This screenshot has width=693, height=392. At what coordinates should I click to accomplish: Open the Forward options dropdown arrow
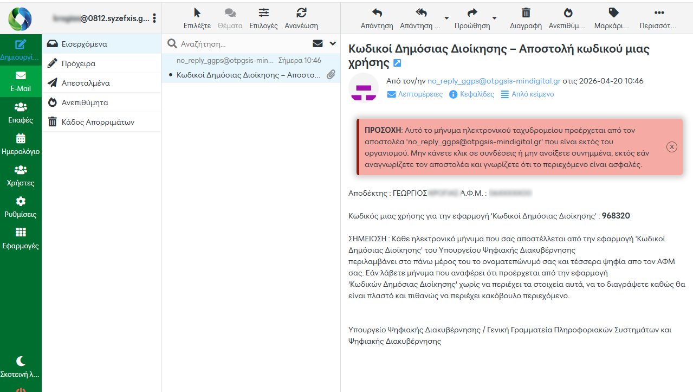click(x=494, y=18)
